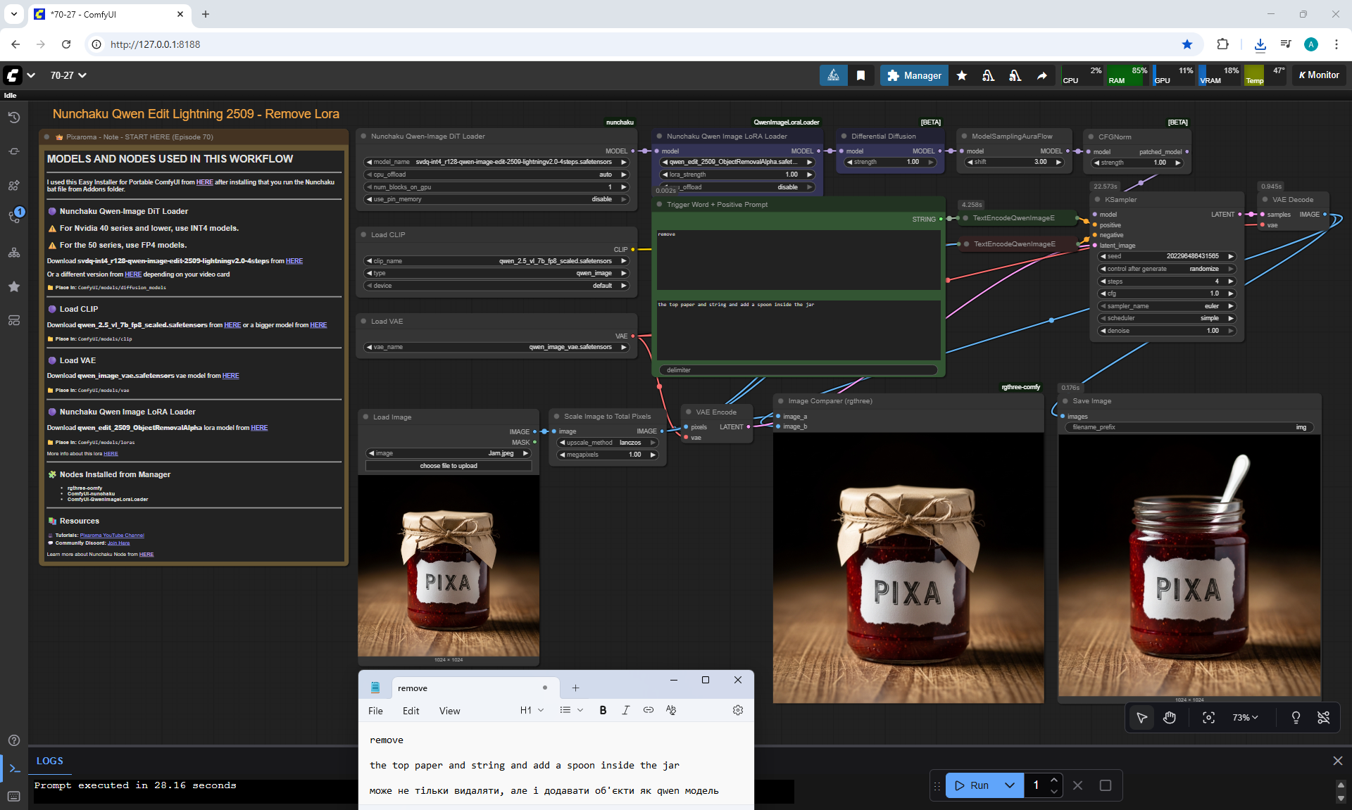This screenshot has height=810, width=1352.
Task: Toggle the bottom console panel icon
Action: pyautogui.click(x=13, y=768)
